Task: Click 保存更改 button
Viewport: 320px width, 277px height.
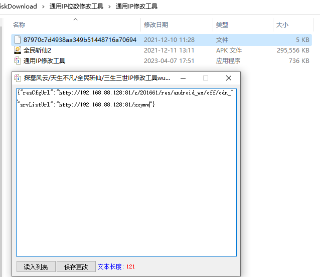Action: point(76,266)
